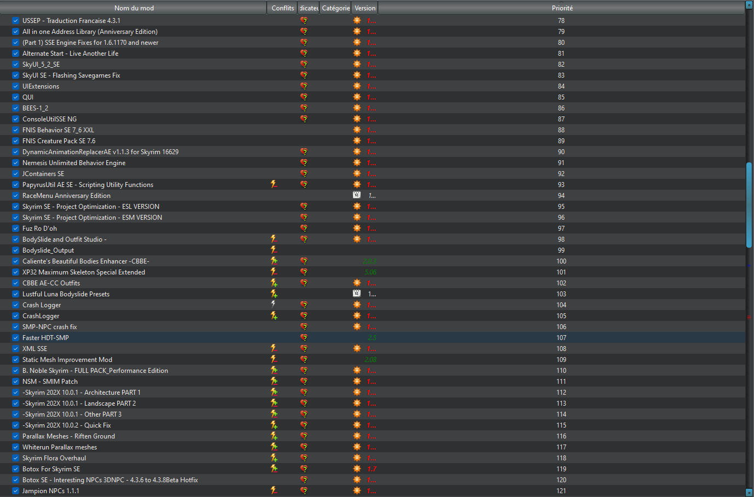Viewport: 754px width, 497px height.
Task: Click conflict icon for Caliente's Beautiful Bodies Enhancer
Action: click(274, 261)
